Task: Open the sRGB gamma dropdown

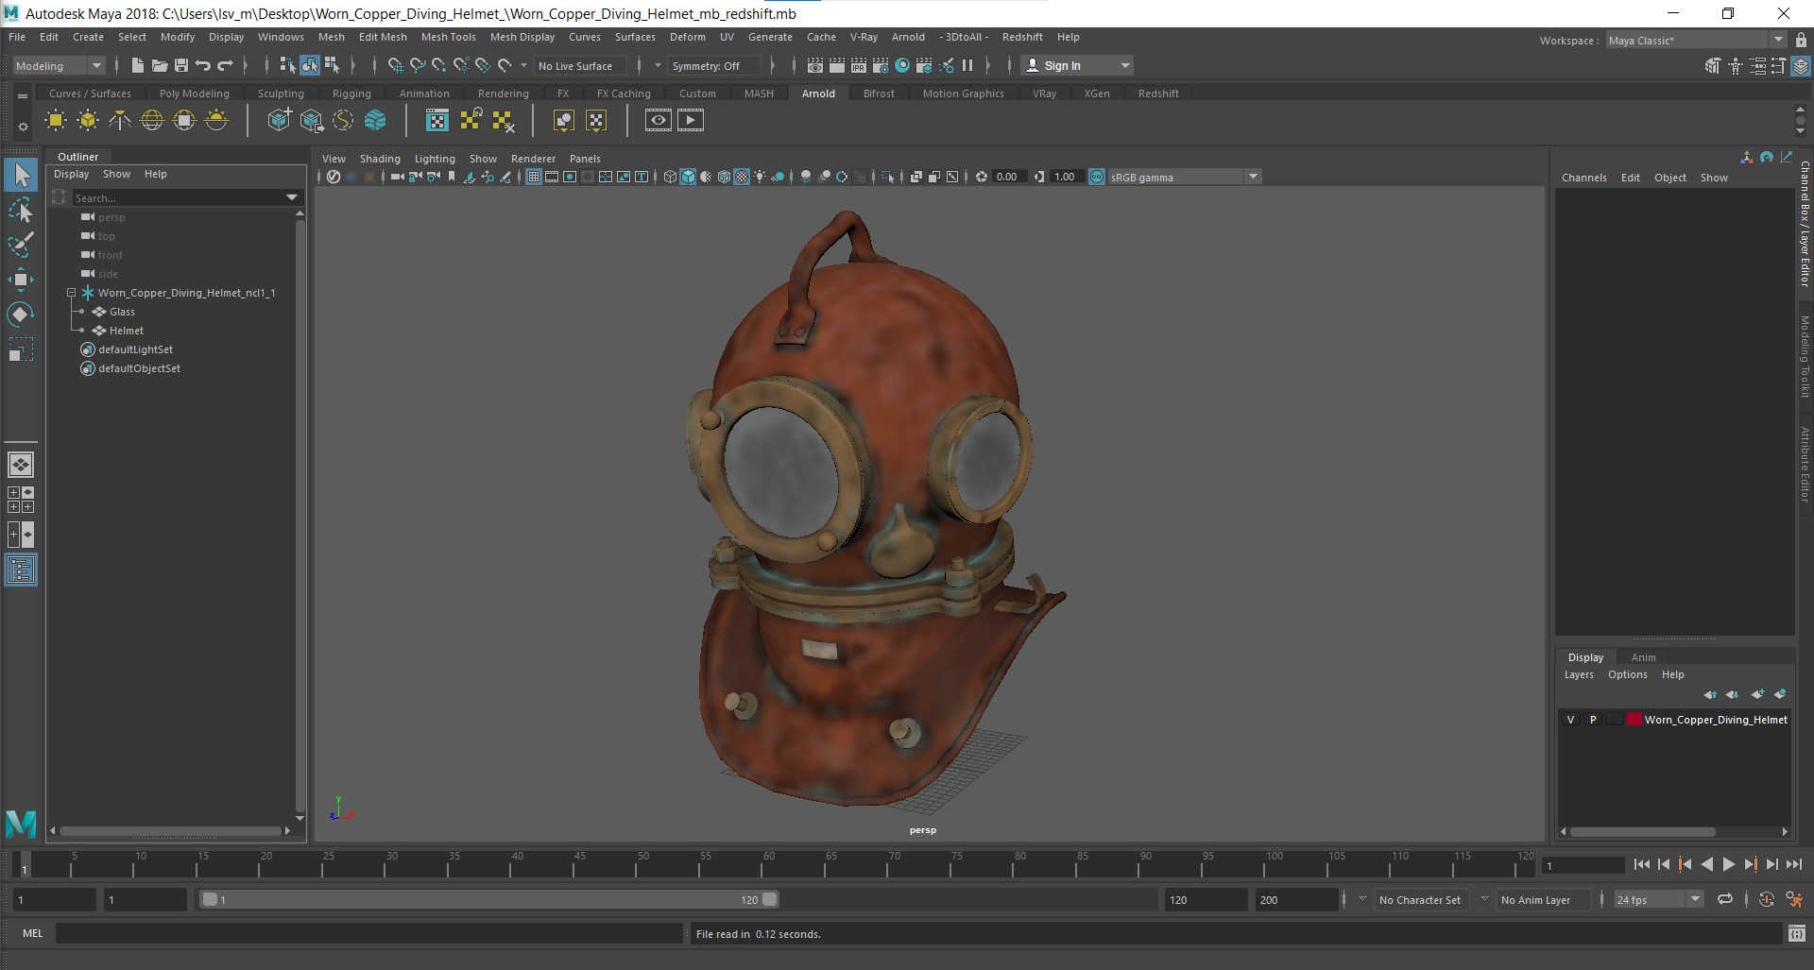Action: (x=1185, y=177)
